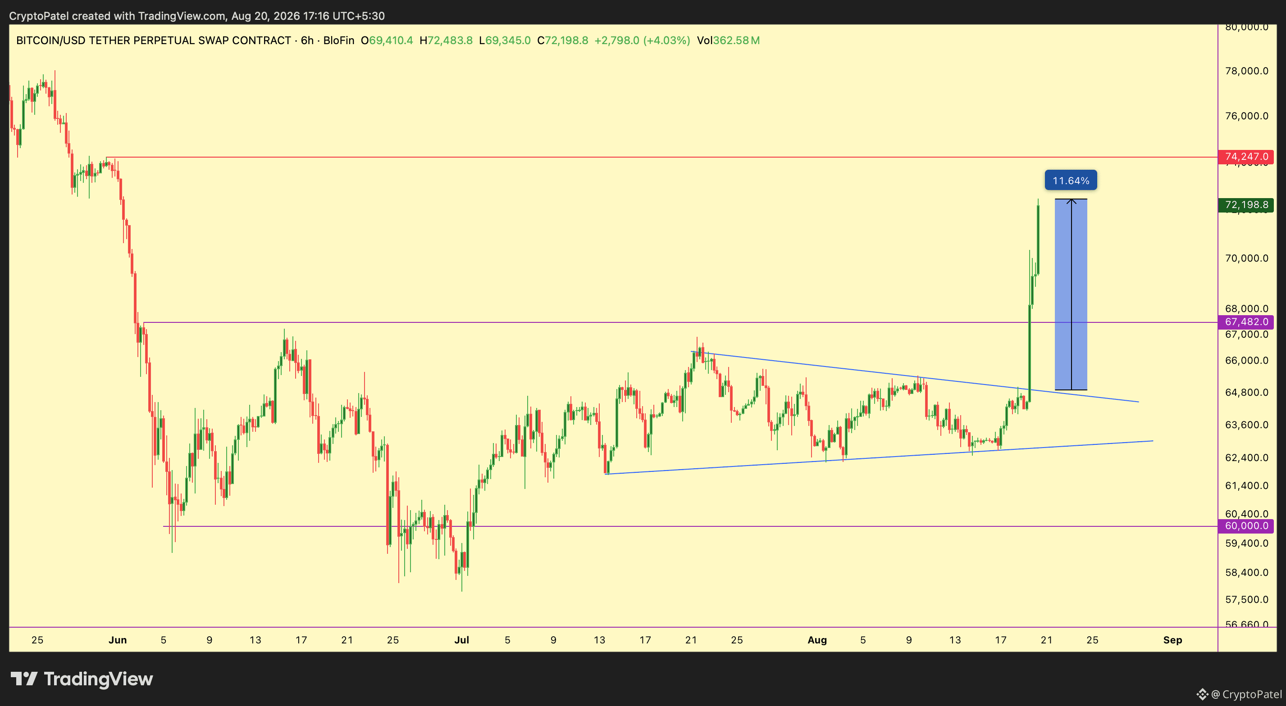Select the green 72,198.8 current price label
This screenshot has width=1286, height=706.
coord(1246,204)
